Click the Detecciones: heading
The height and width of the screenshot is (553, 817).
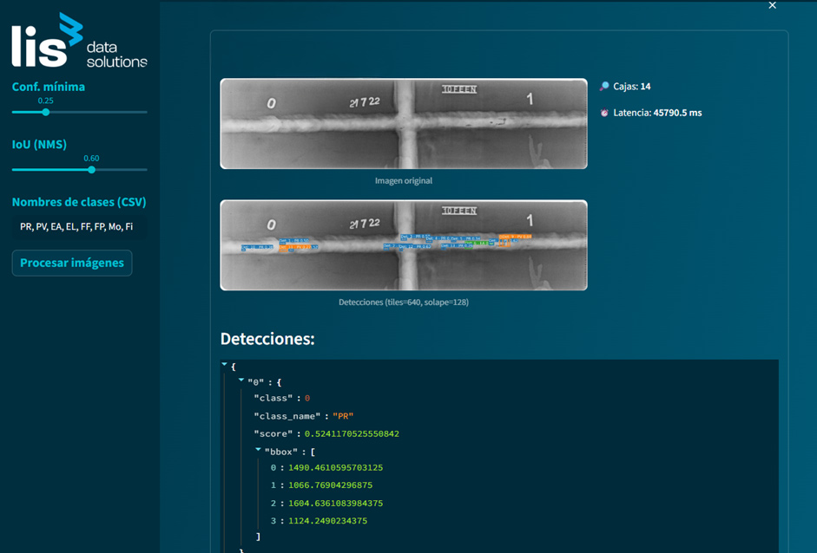(x=267, y=339)
